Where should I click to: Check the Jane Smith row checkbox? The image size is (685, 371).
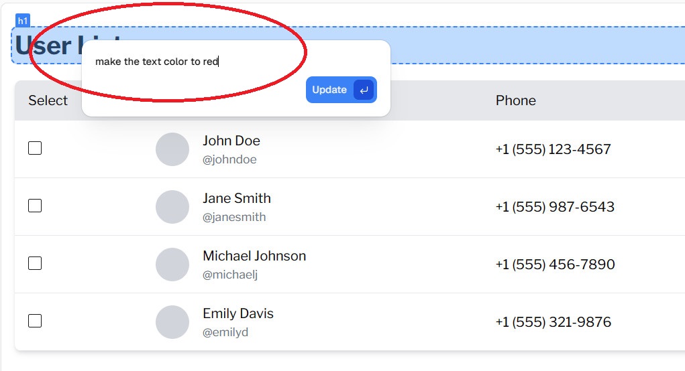35,206
